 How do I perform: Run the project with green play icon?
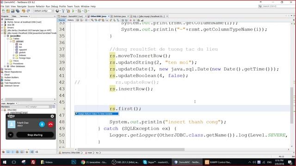tap(73, 11)
